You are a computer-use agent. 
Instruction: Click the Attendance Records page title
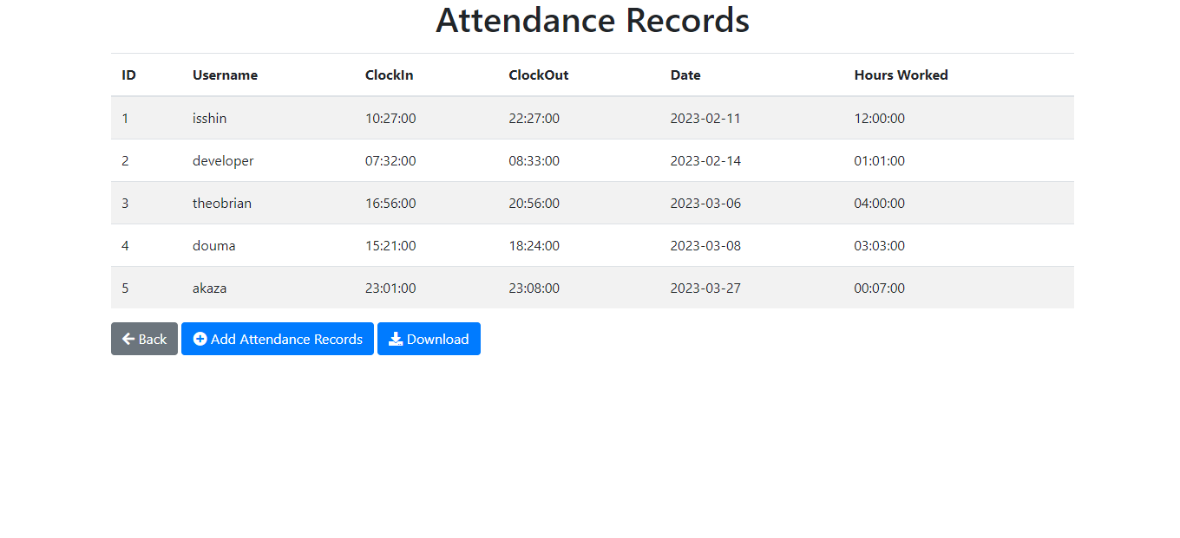click(x=593, y=20)
